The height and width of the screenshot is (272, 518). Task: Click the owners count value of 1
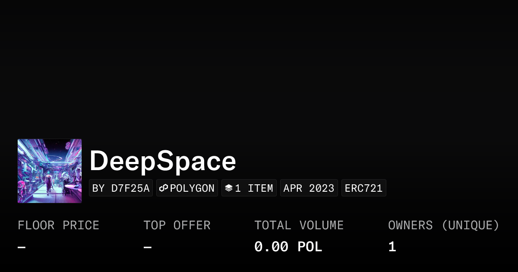[392, 246]
